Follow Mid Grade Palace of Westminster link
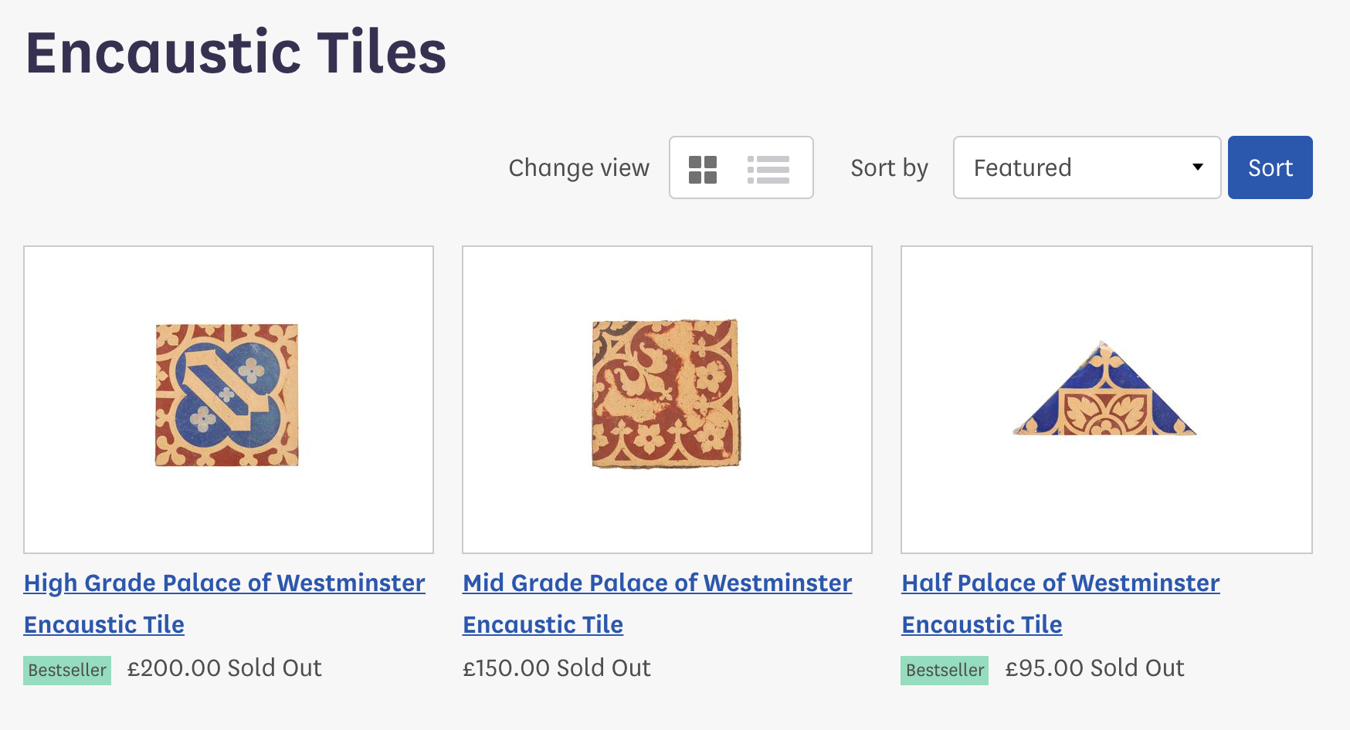This screenshot has width=1350, height=730. tap(656, 583)
